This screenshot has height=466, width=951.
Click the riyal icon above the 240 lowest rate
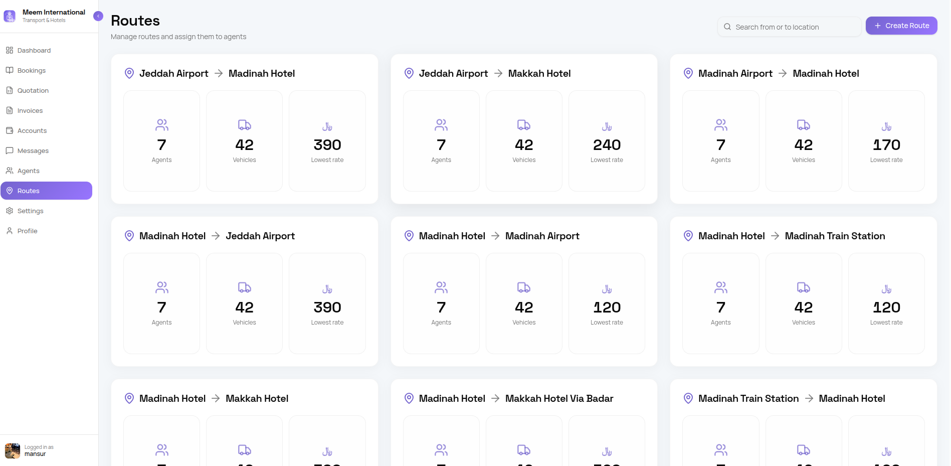pyautogui.click(x=607, y=126)
